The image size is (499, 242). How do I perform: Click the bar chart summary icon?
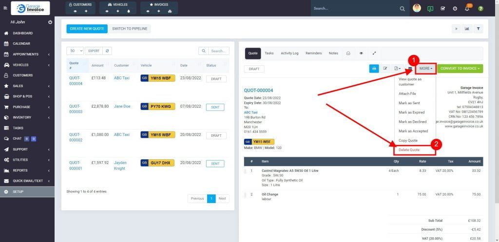click(x=467, y=29)
